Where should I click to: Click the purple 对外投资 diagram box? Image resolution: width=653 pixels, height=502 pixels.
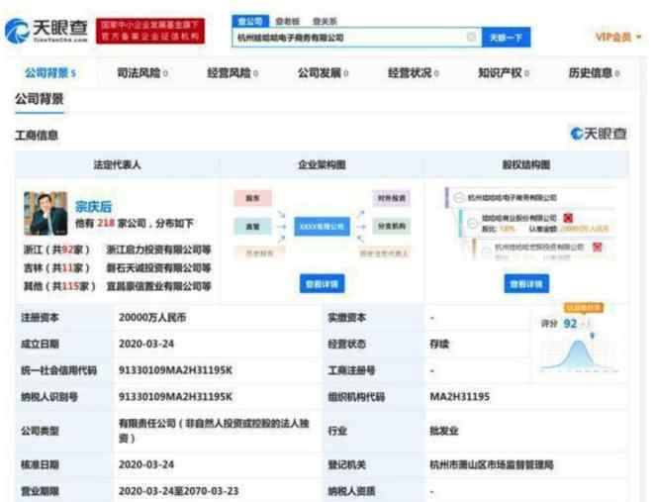392,198
